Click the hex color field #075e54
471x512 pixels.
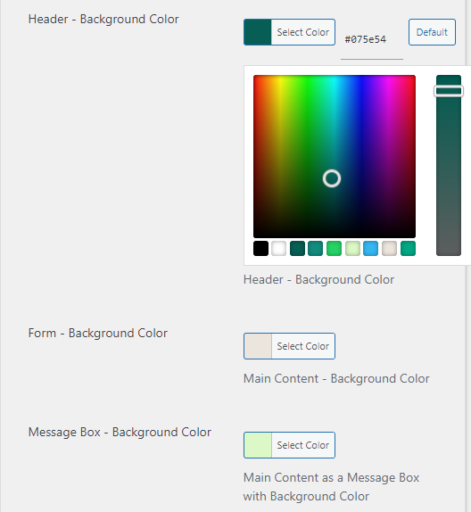coord(372,39)
